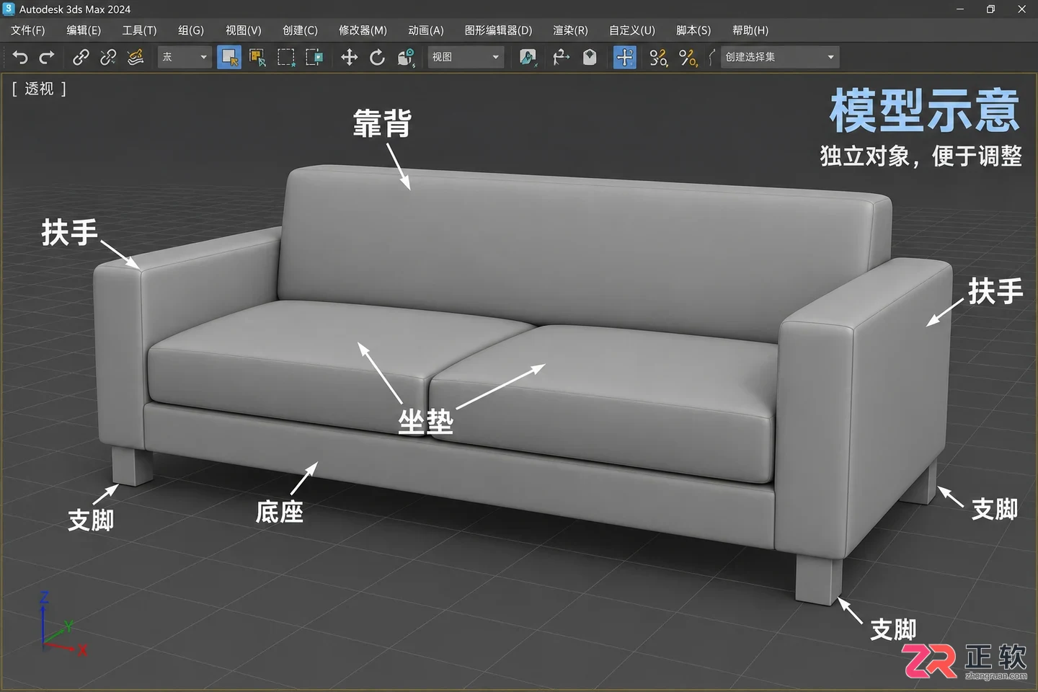Toggle the highlighted Keyboard Shortcut Override icon
The width and height of the screenshot is (1038, 692).
[x=625, y=57]
